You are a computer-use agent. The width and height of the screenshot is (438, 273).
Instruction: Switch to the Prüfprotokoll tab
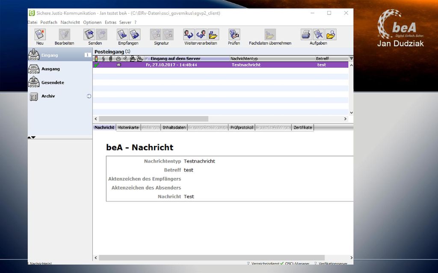(242, 127)
